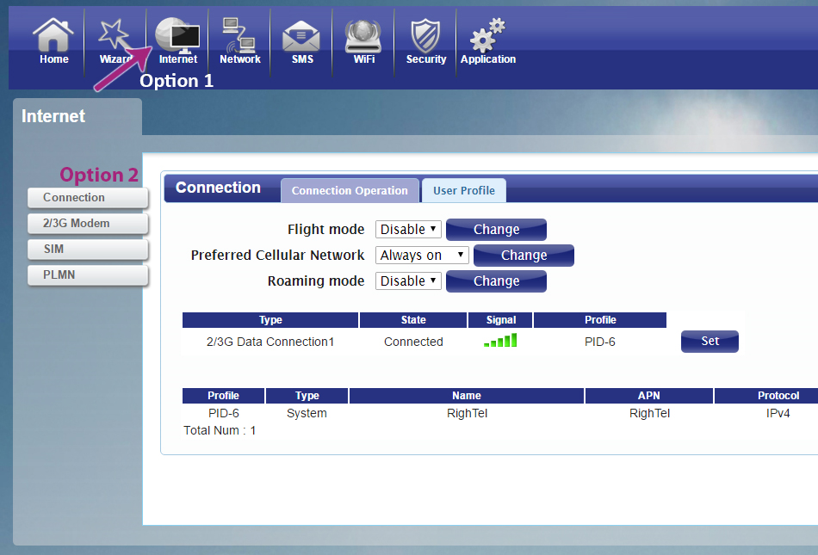
Task: Open the Network computers icon
Action: click(x=239, y=41)
